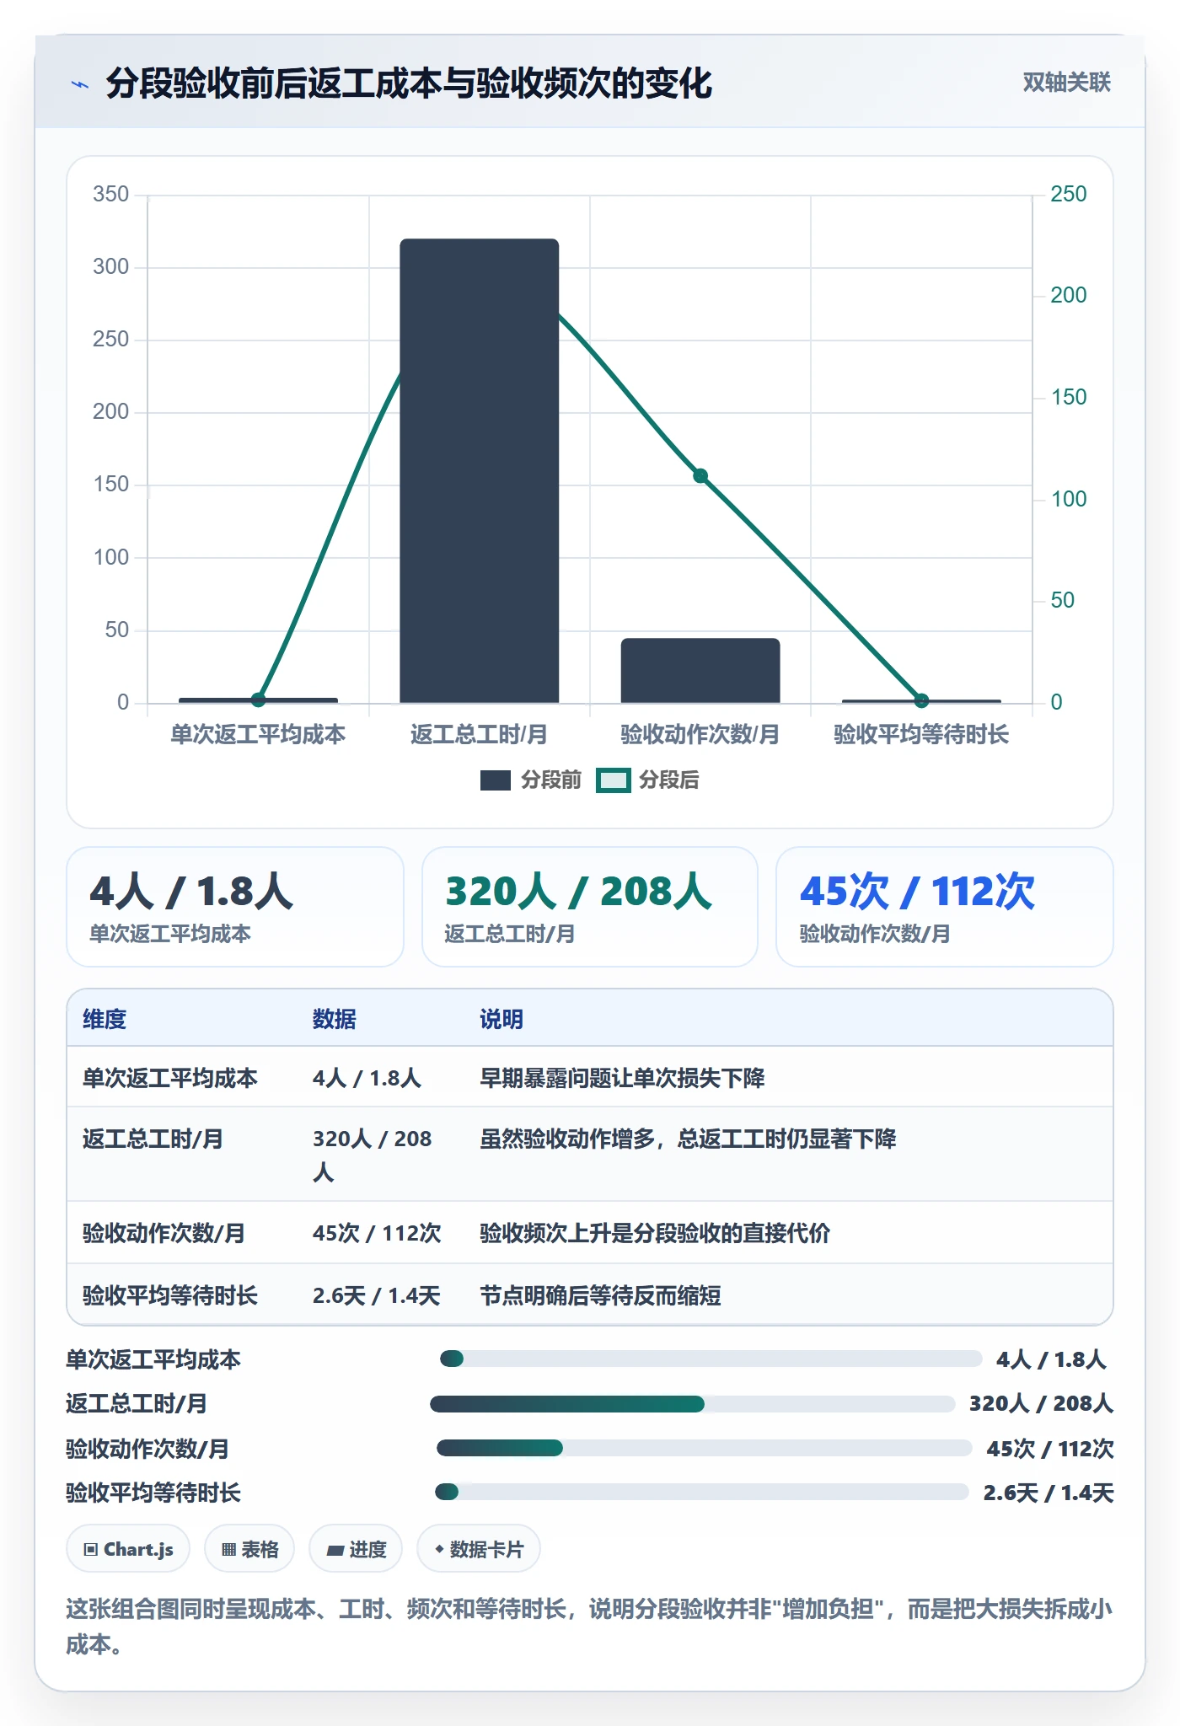Click the title 分段验收前后返工成本与验收频次的变化

coord(409,83)
